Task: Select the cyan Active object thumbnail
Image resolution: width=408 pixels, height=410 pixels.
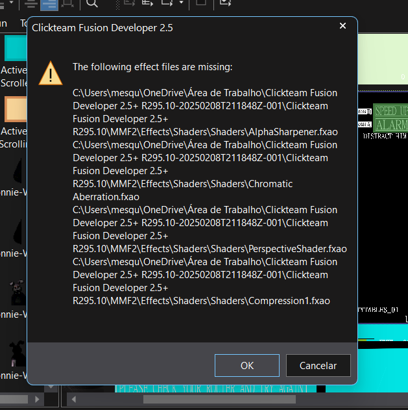Action: [x=16, y=48]
